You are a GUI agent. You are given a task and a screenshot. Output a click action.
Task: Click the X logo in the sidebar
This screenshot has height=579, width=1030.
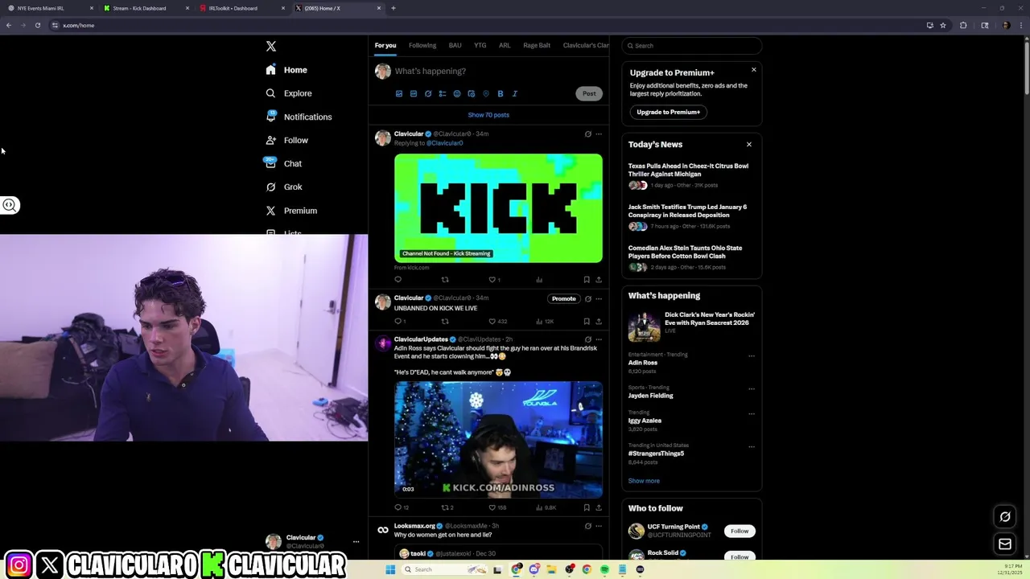click(x=271, y=47)
